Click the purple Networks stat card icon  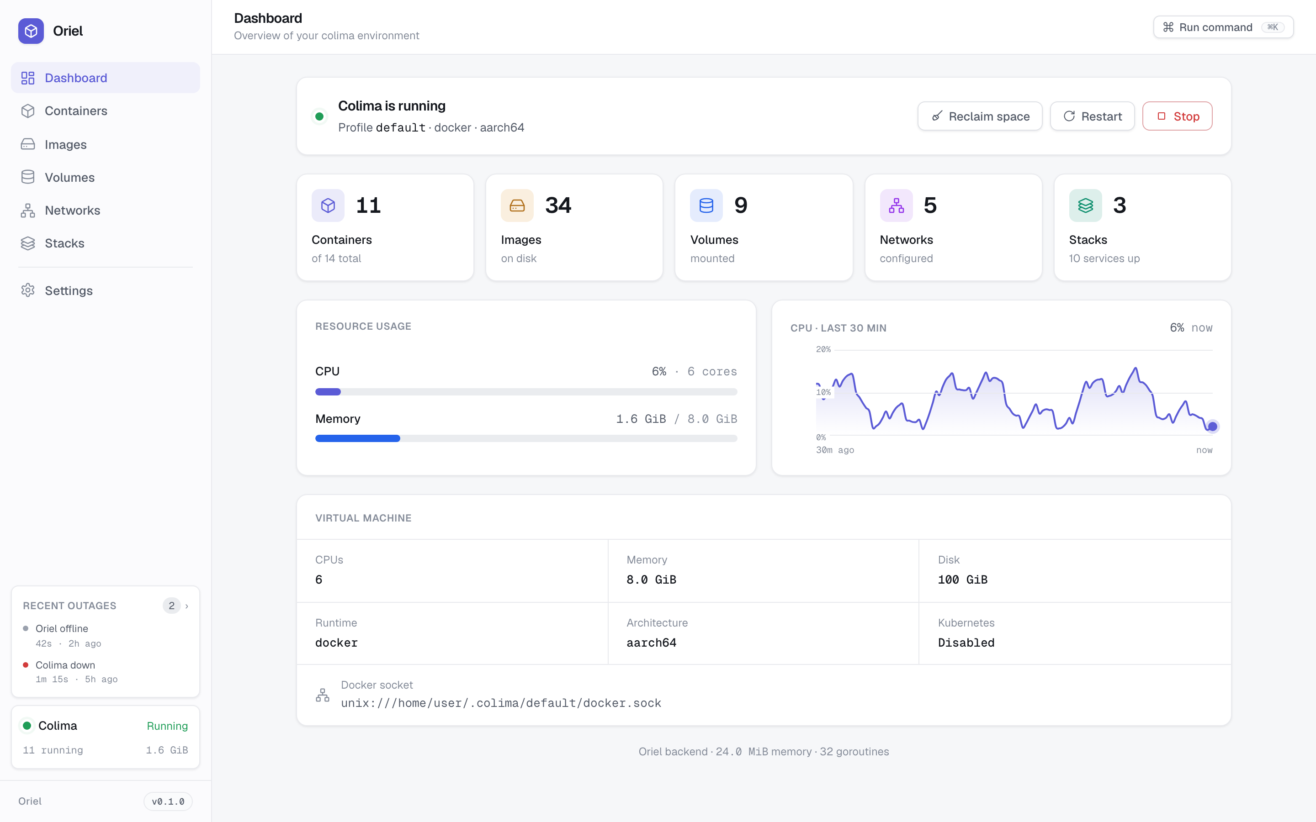pos(896,205)
